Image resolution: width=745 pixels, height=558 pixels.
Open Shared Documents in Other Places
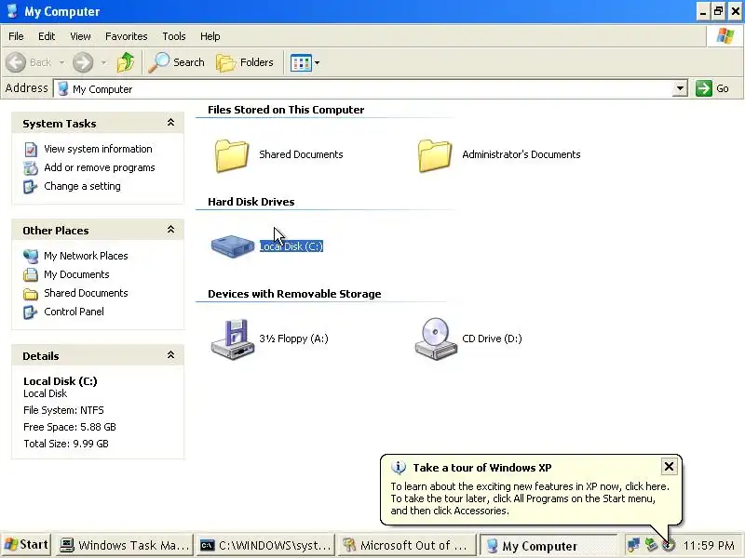click(x=86, y=293)
